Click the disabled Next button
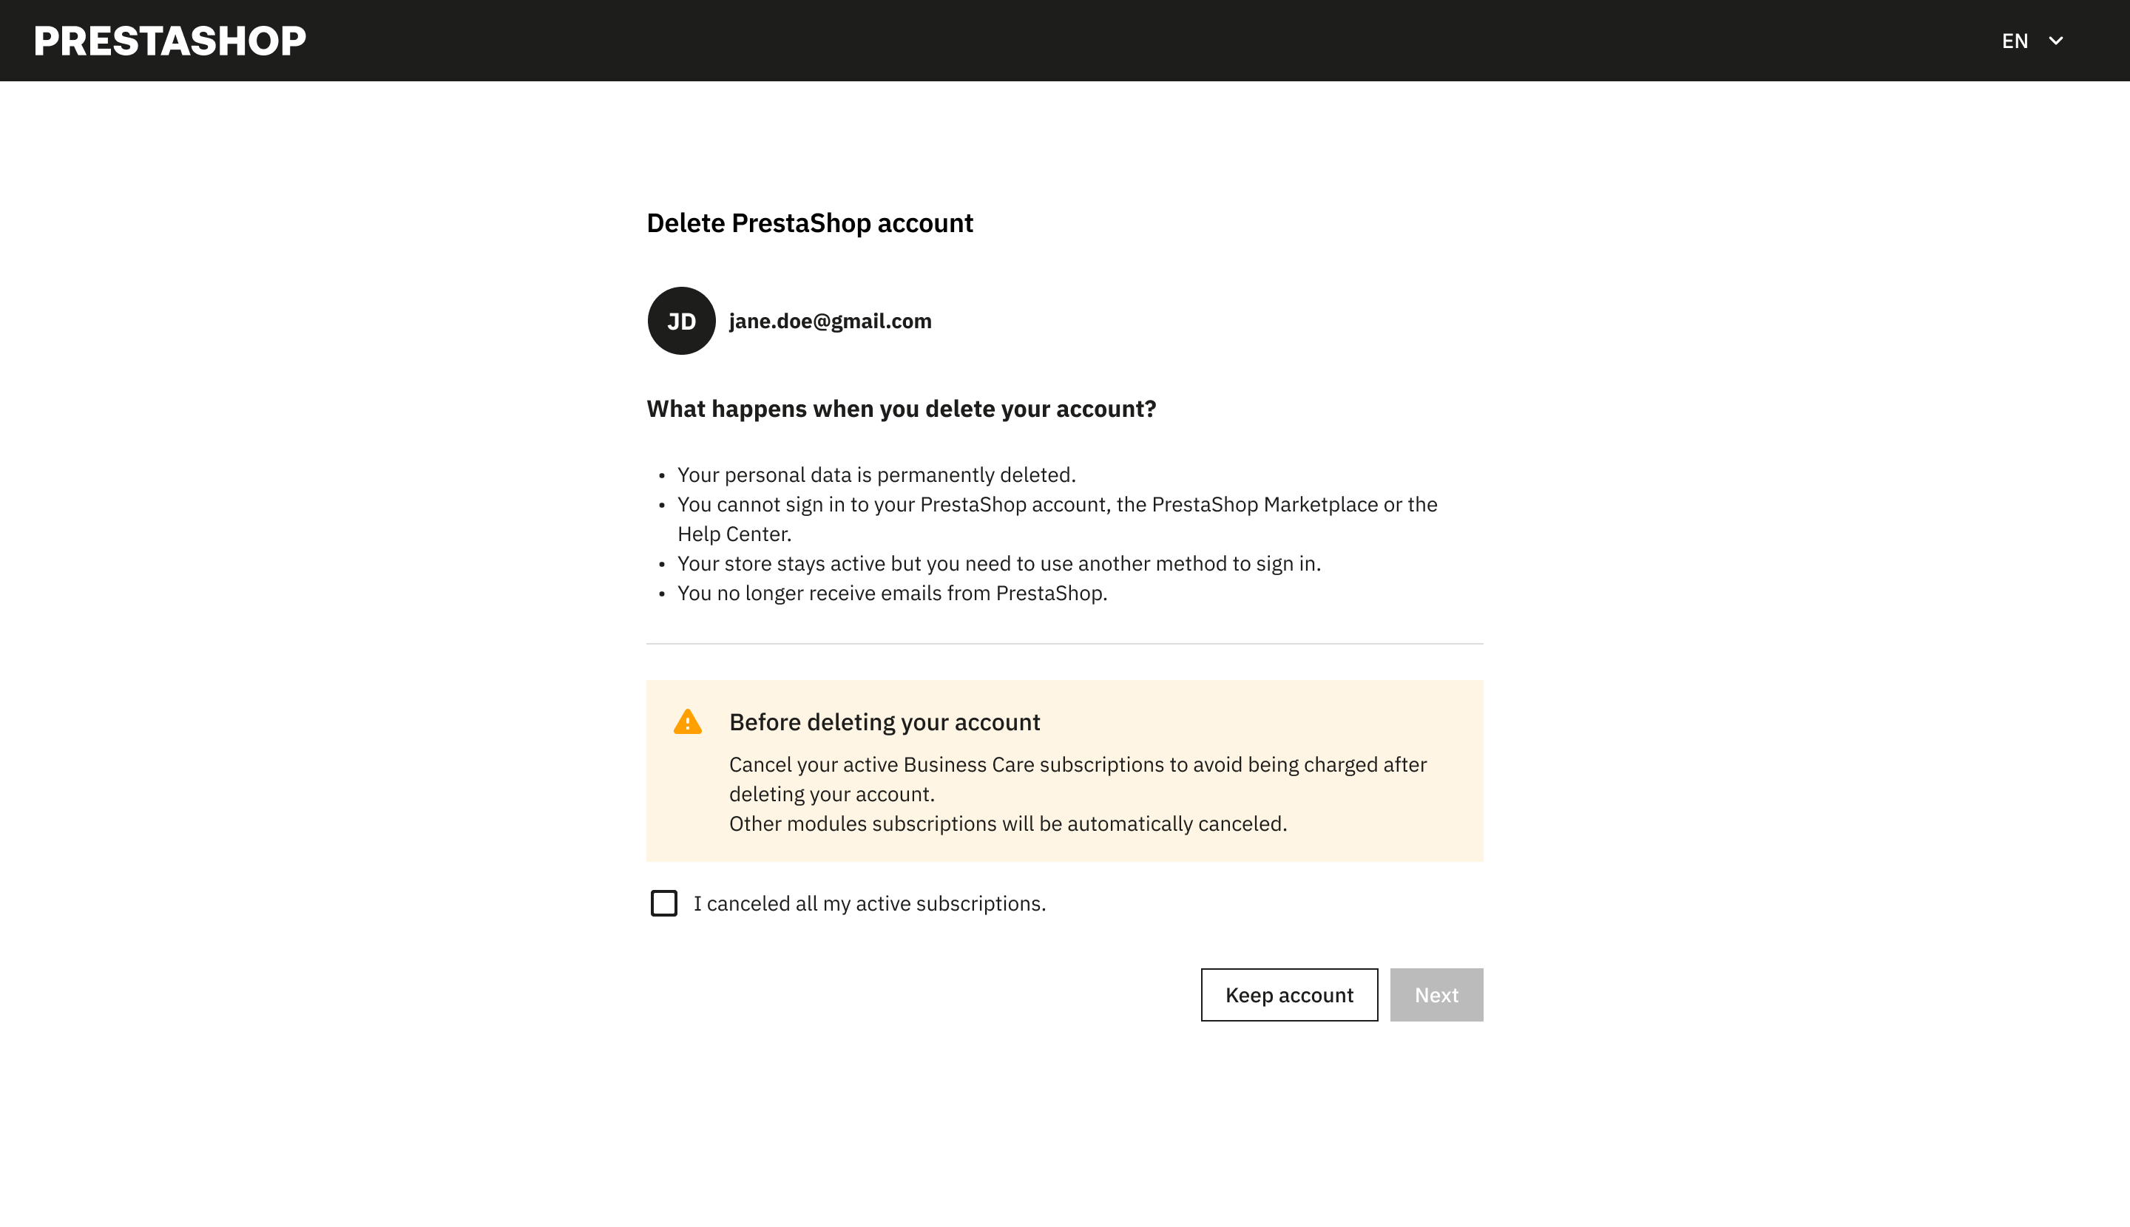The image size is (2130, 1227). [x=1436, y=995]
